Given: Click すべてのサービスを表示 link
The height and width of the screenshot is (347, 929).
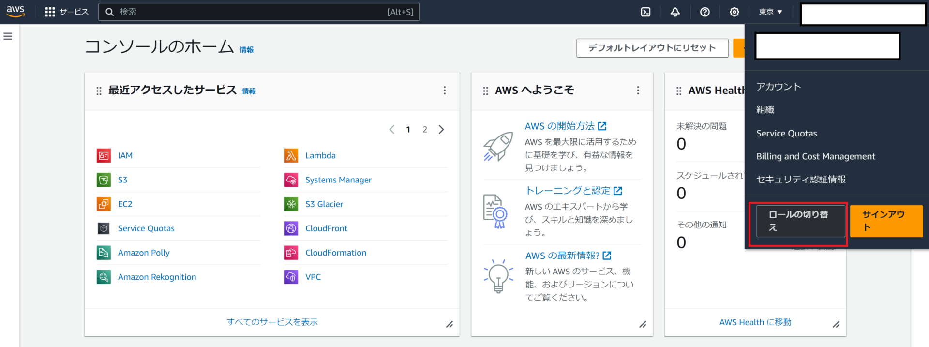Looking at the screenshot, I should coord(272,322).
